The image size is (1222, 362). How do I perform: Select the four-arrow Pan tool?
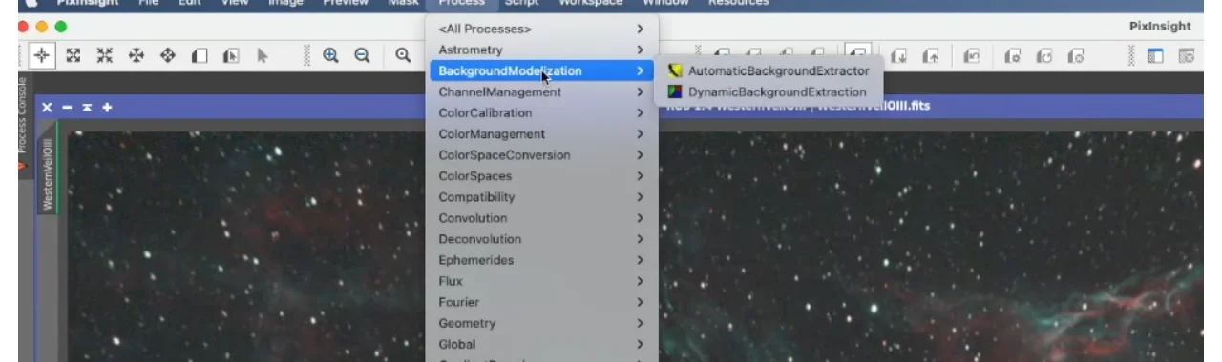(x=137, y=56)
